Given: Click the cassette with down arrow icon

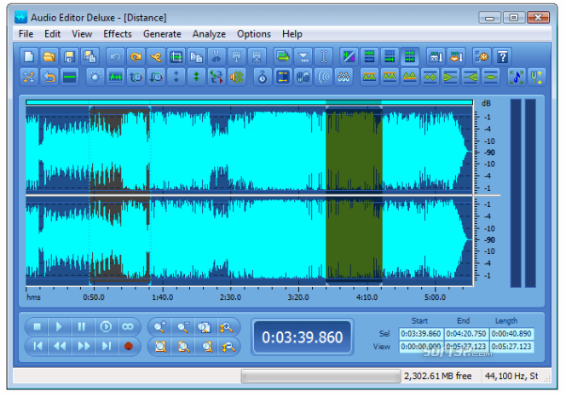Looking at the screenshot, I should 436,57.
